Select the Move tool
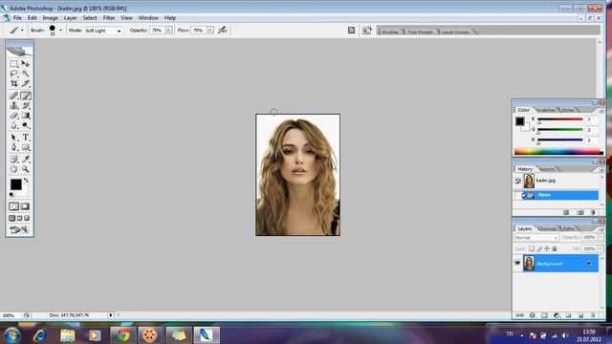The image size is (612, 344). pyautogui.click(x=26, y=64)
